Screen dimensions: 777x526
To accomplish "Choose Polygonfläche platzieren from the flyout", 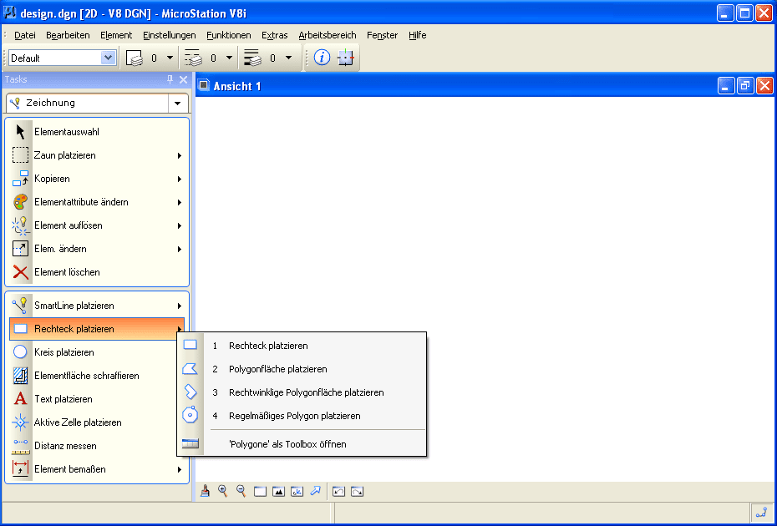I will point(277,369).
